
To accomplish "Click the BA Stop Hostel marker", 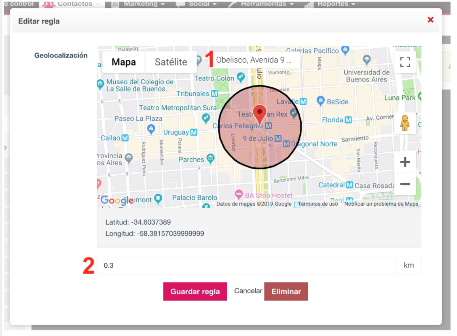I will coord(239,195).
